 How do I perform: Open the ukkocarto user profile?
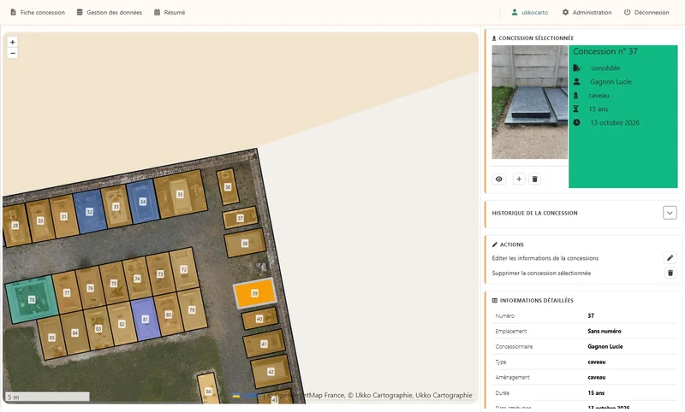coord(529,12)
